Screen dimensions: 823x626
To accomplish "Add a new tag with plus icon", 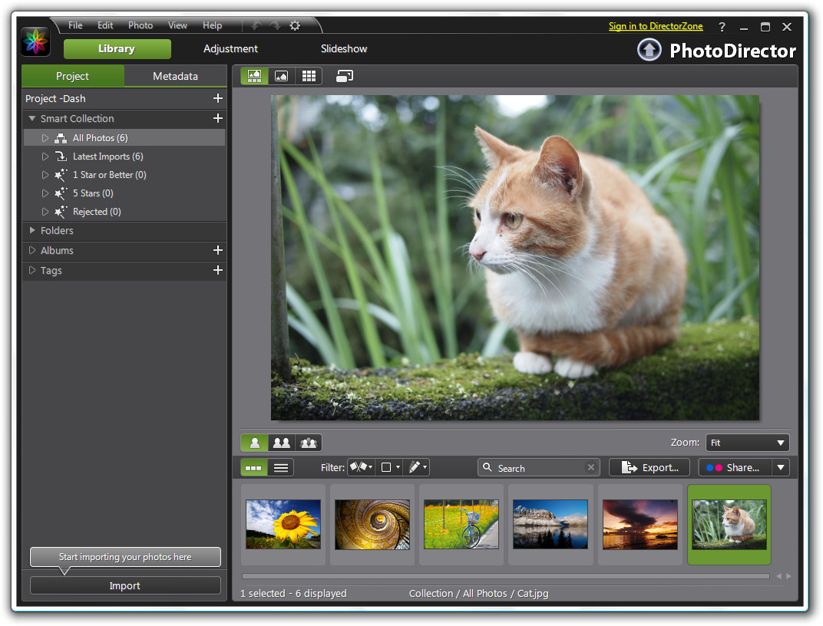I will coord(218,270).
